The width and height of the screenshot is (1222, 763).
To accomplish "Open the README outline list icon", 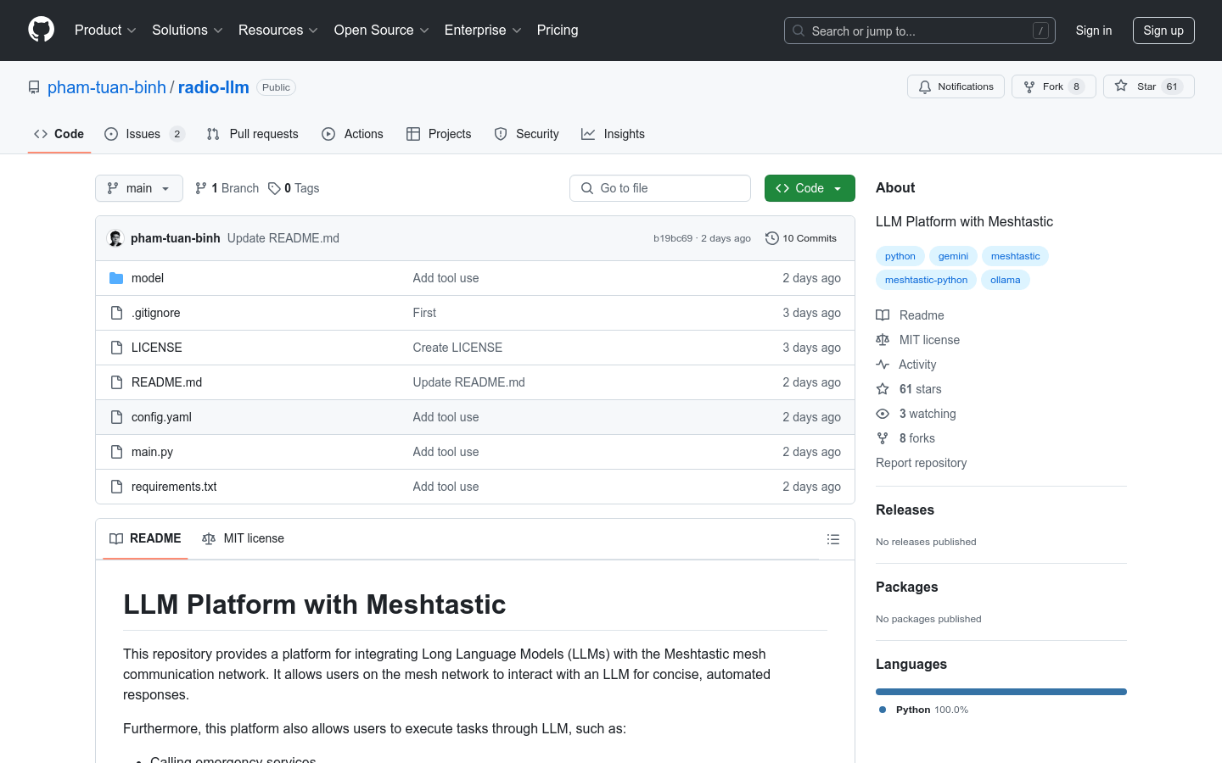I will 833,539.
